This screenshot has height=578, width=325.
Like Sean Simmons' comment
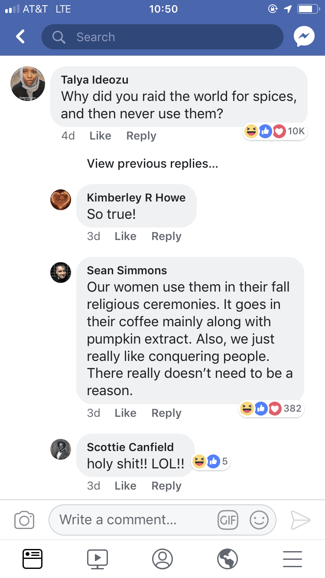[x=126, y=413]
